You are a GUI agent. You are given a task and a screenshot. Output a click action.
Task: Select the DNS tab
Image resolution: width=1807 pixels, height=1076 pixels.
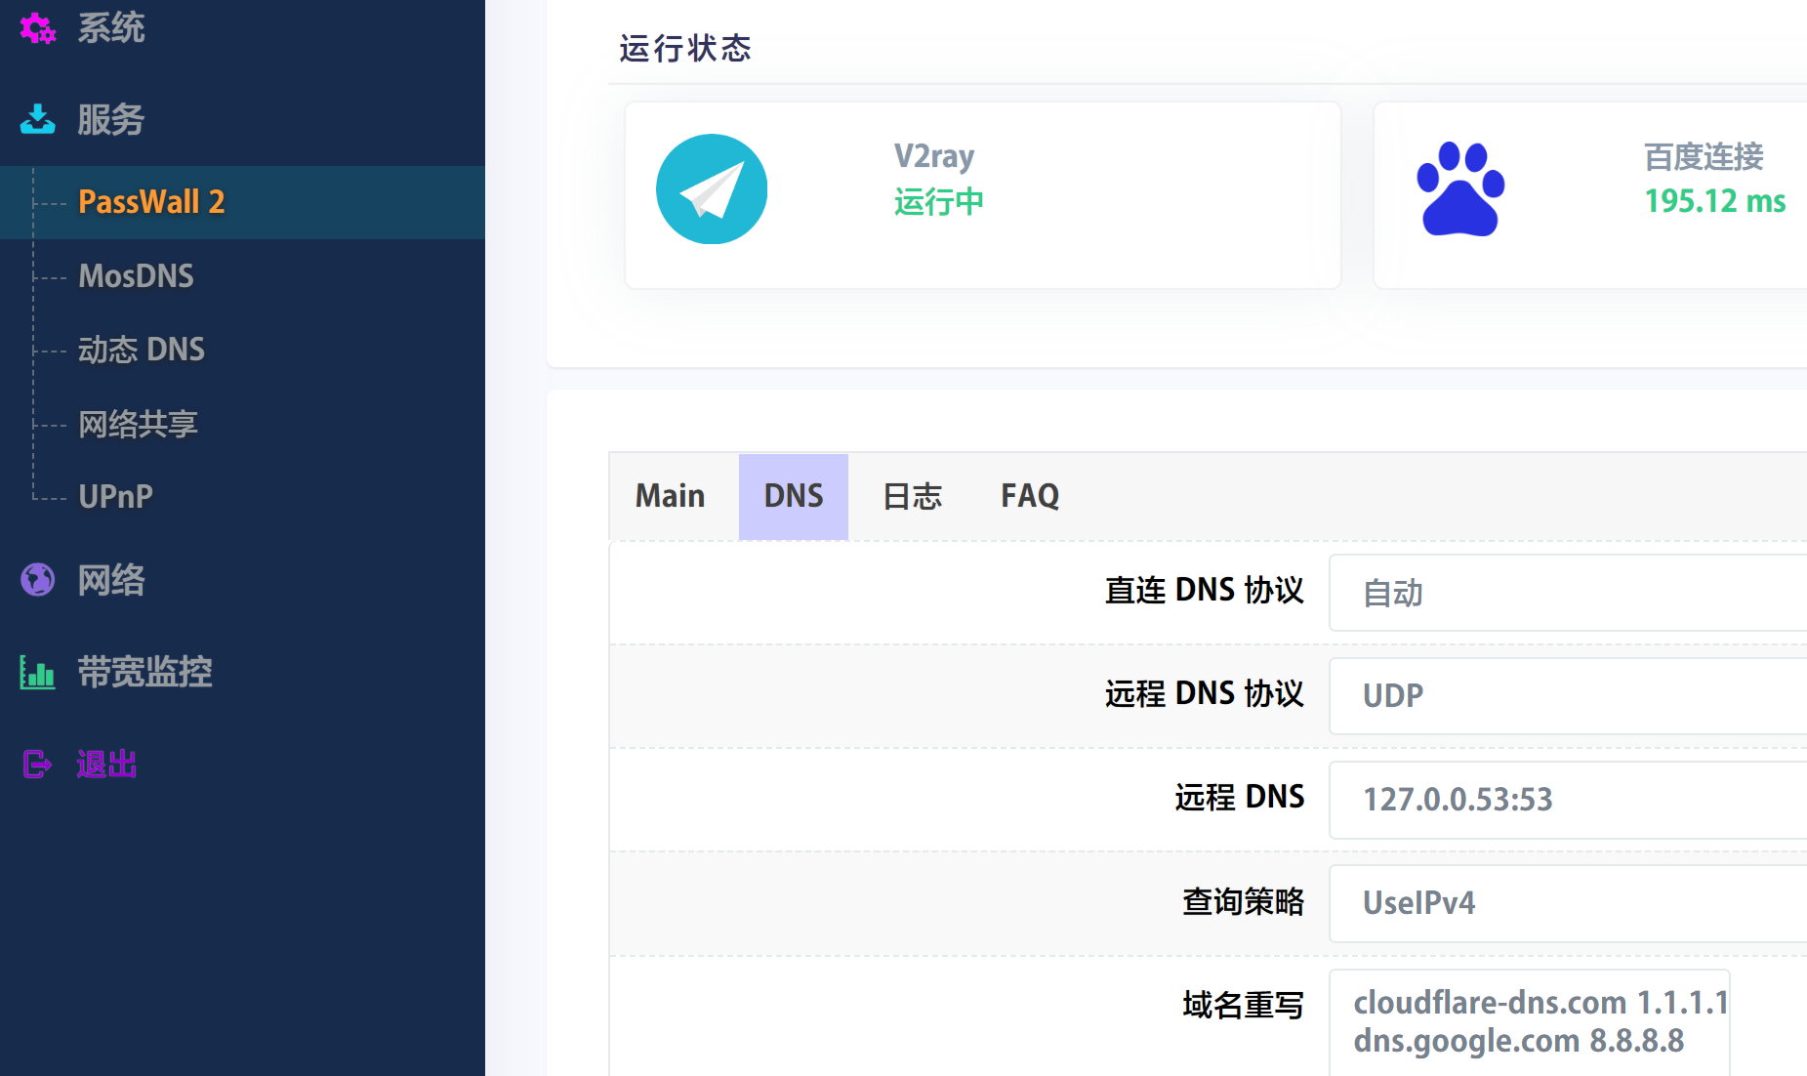(x=794, y=496)
